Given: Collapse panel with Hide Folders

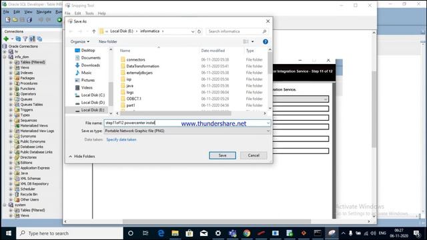Looking at the screenshot, I should pyautogui.click(x=82, y=157).
